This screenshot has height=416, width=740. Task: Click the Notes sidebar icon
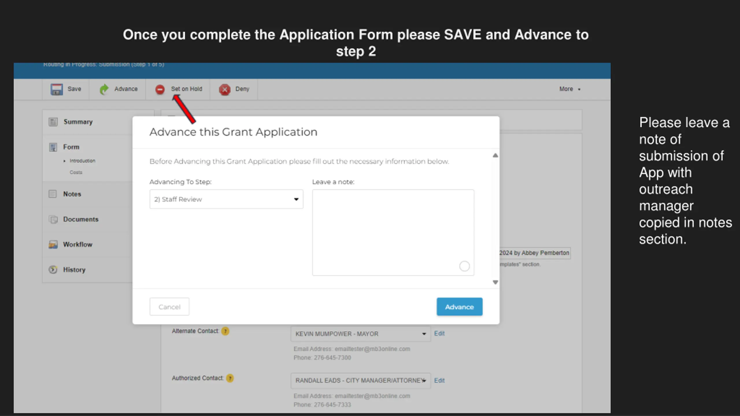tap(53, 194)
